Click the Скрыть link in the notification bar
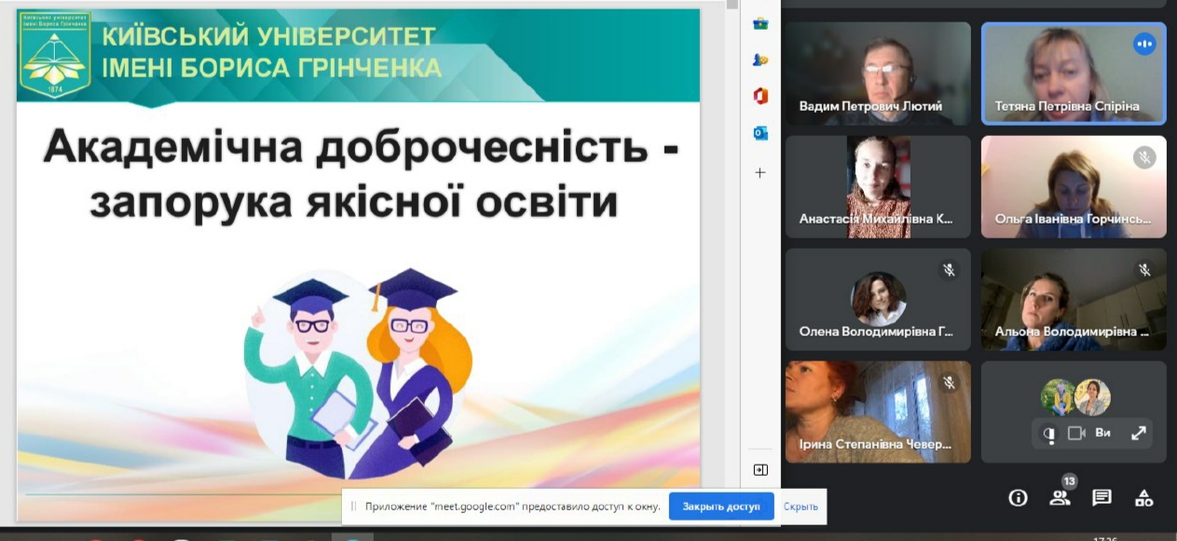The width and height of the screenshot is (1177, 541). (800, 506)
